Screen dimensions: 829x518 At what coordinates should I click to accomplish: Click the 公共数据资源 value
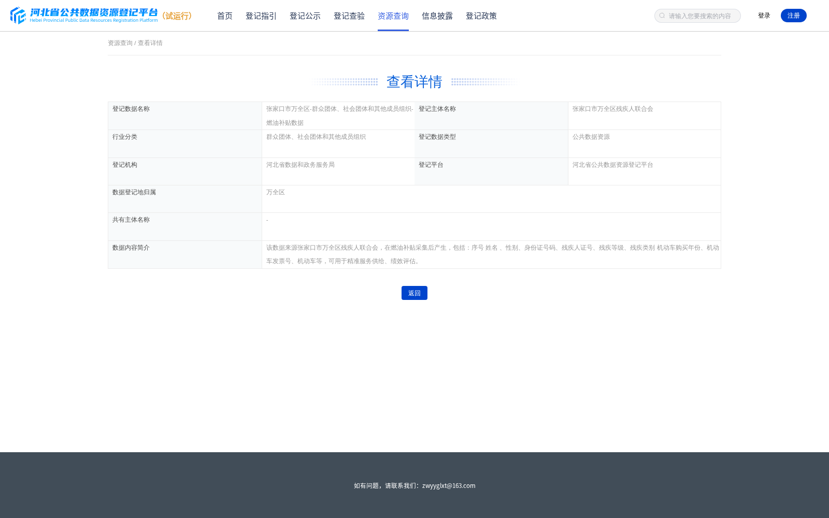591,137
